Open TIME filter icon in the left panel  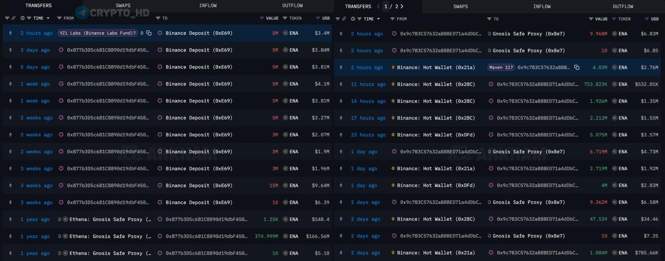[x=29, y=18]
